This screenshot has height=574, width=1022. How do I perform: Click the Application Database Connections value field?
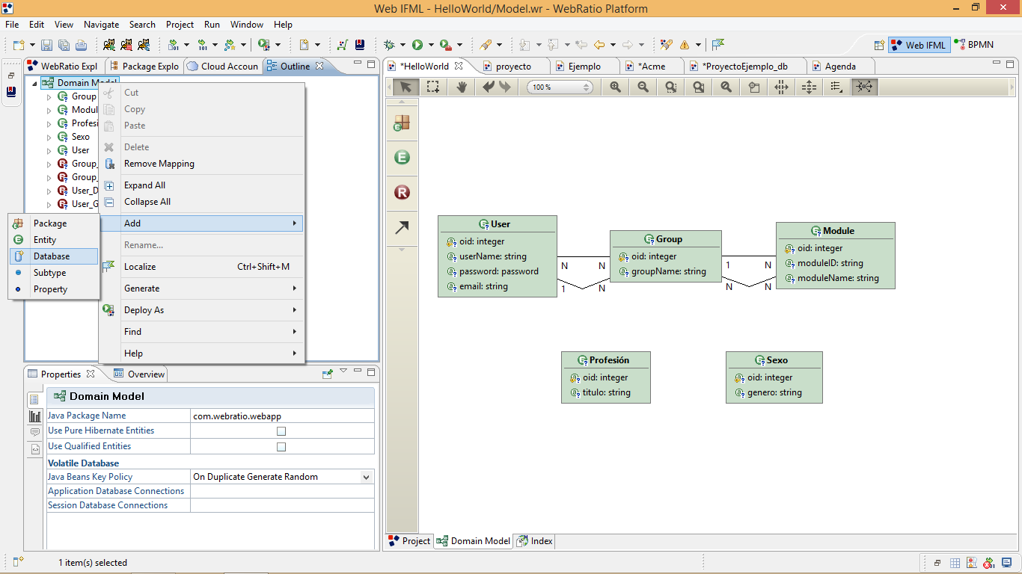[282, 491]
